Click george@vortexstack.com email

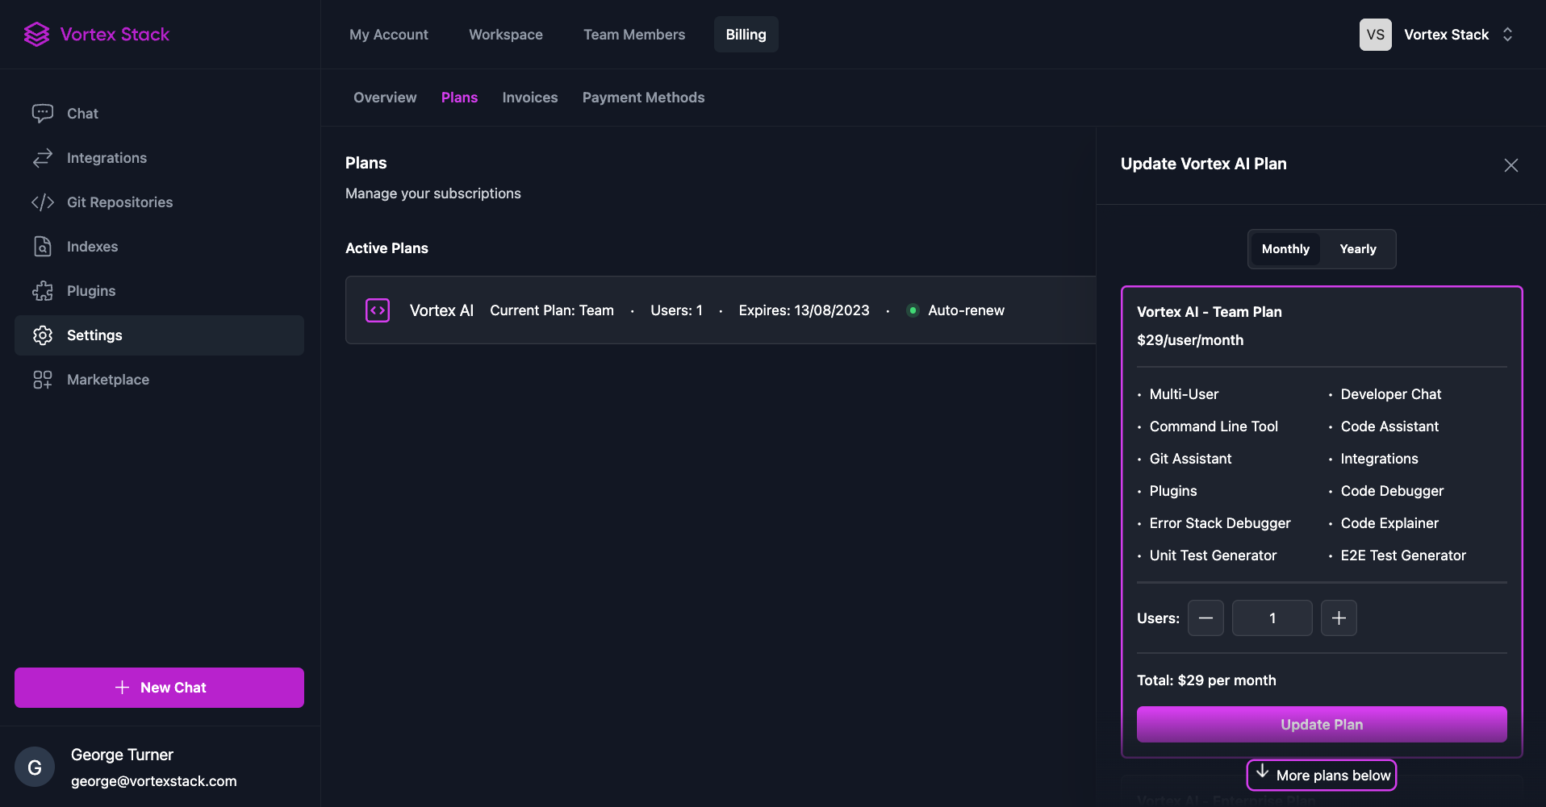coord(154,781)
